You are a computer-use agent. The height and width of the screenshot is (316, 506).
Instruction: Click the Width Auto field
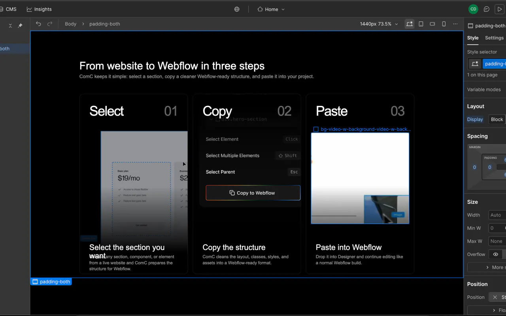tap(497, 215)
